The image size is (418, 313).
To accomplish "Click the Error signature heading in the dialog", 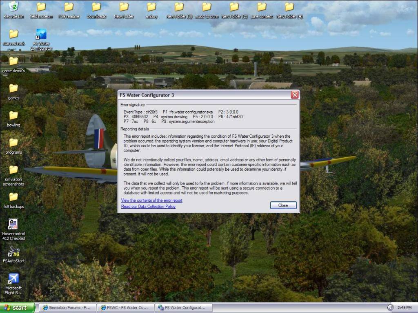I will point(133,105).
